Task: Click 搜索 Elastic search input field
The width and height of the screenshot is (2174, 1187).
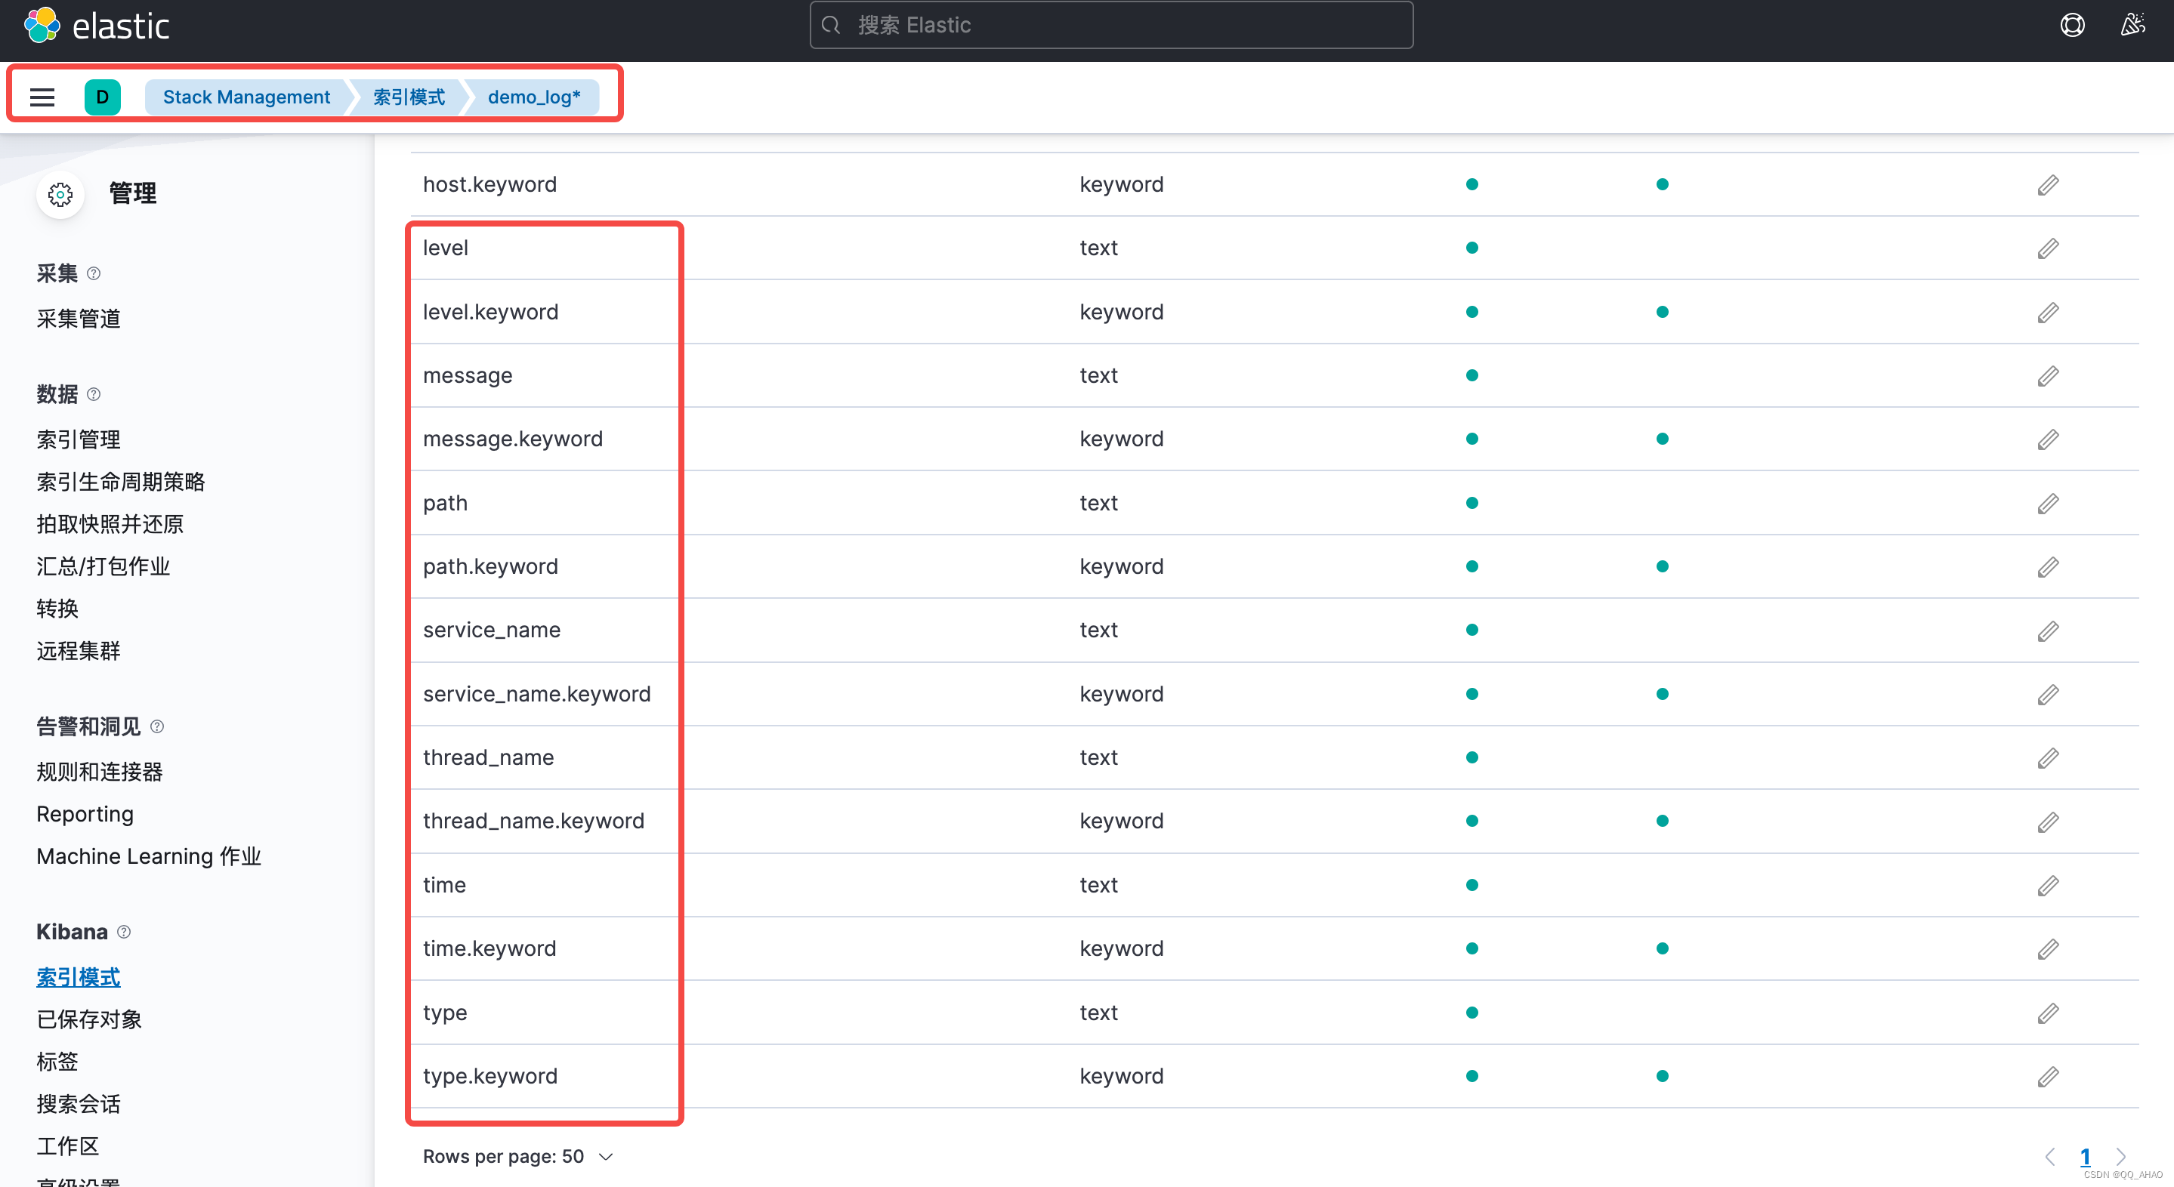Action: point(1114,26)
